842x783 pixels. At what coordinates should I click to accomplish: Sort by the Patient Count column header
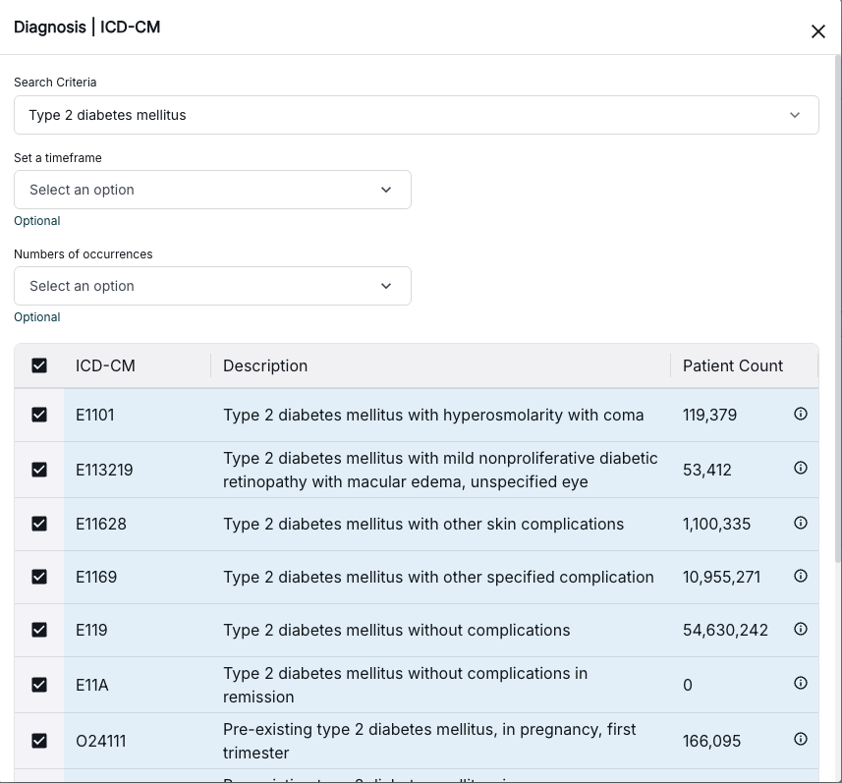pyautogui.click(x=733, y=365)
